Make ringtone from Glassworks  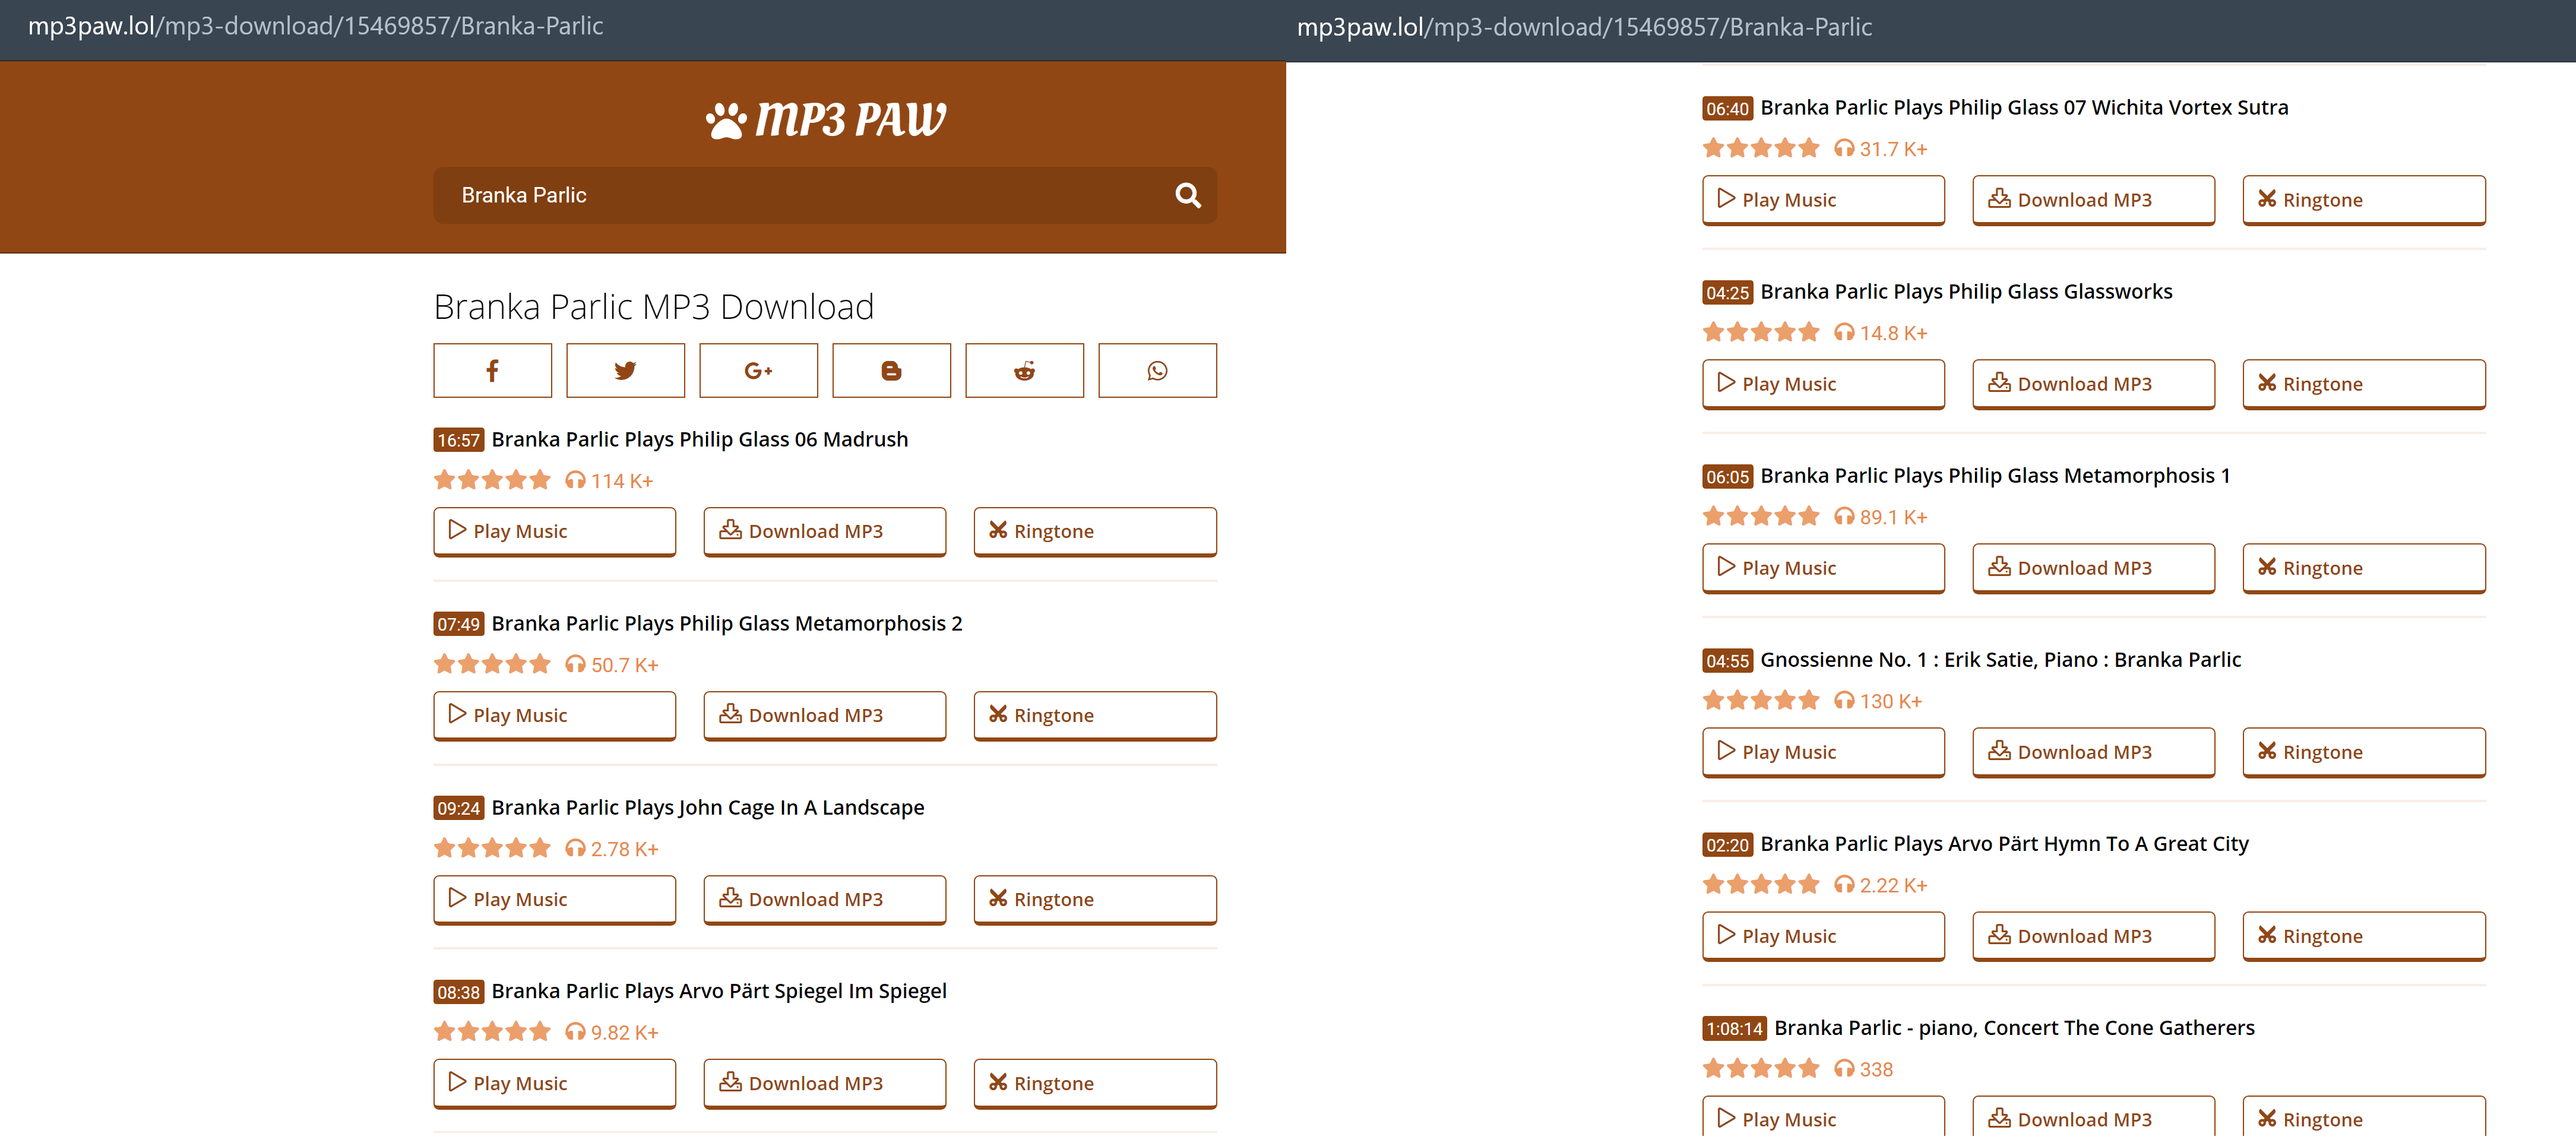[x=2364, y=384]
